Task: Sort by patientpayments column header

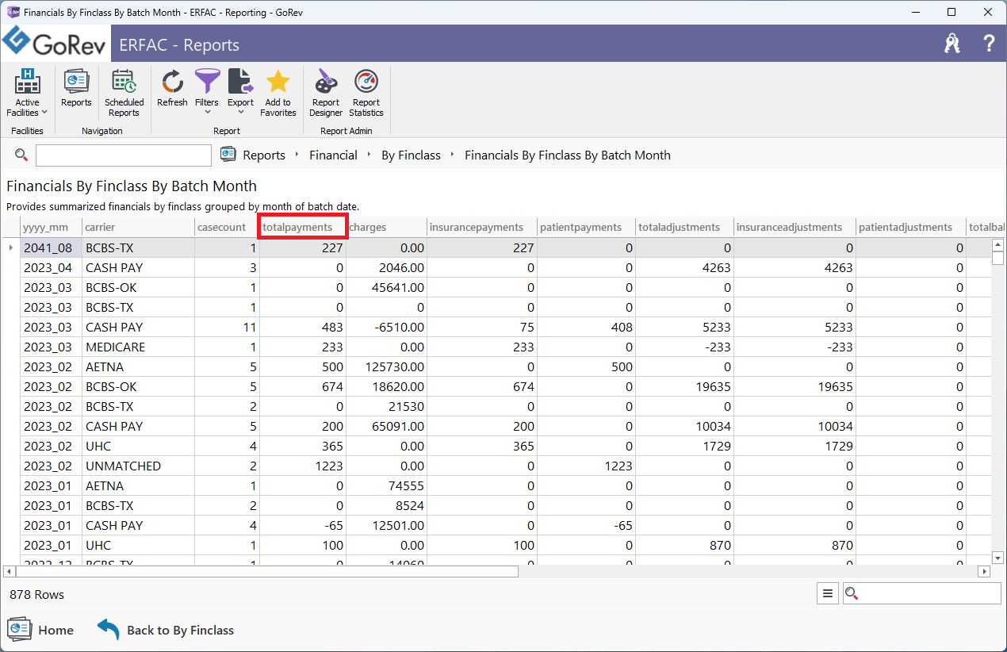Action: [587, 227]
